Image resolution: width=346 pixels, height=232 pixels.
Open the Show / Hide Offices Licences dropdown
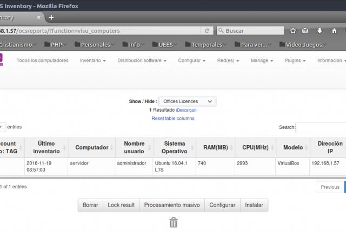tap(188, 101)
